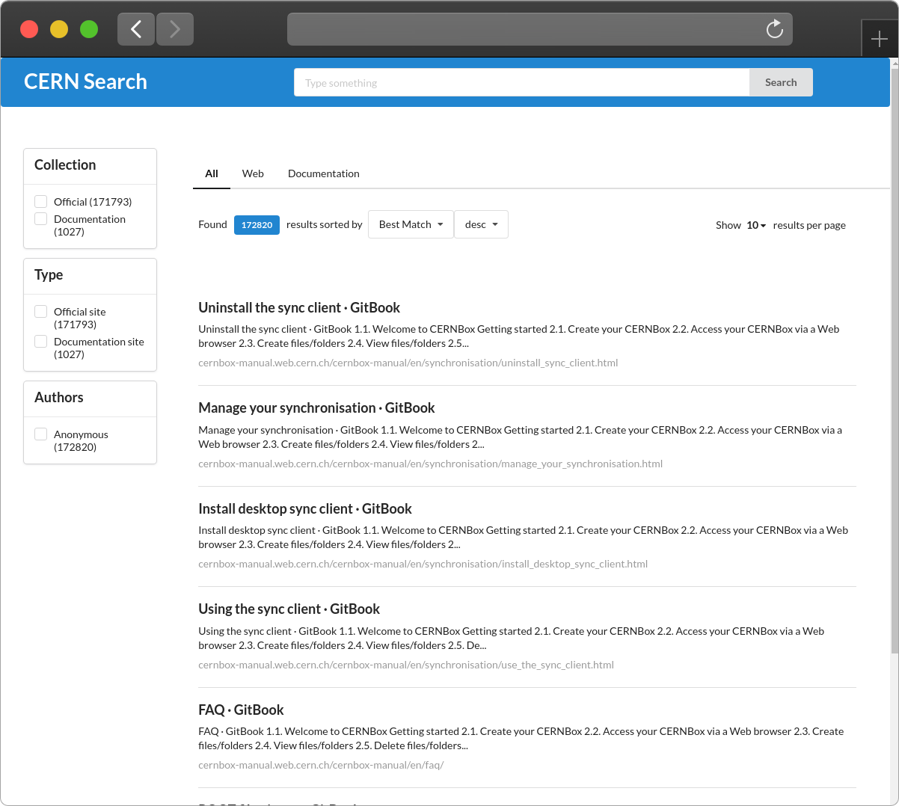Open the Uninstall the sync client result
The height and width of the screenshot is (806, 899).
pyautogui.click(x=298, y=307)
